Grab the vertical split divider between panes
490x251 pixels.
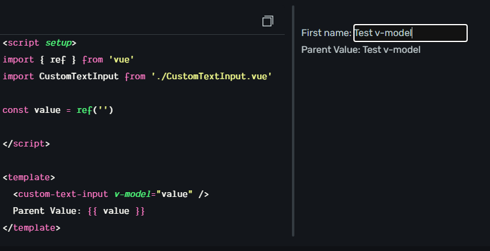(293, 121)
